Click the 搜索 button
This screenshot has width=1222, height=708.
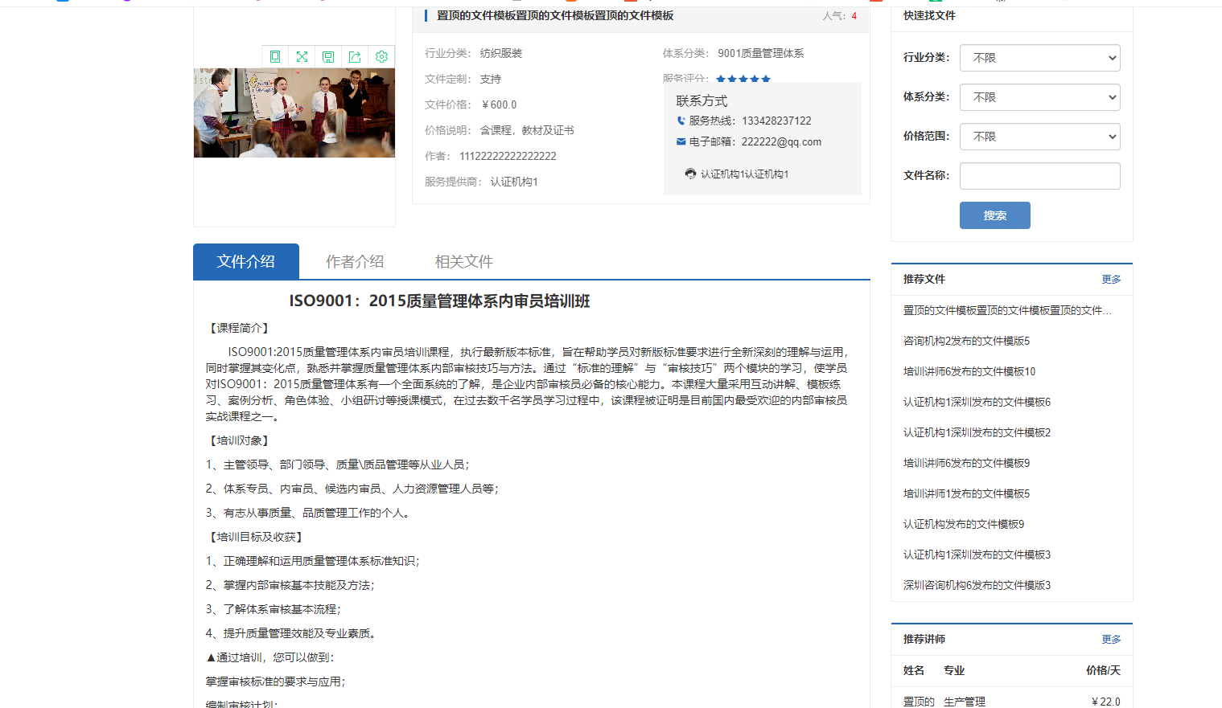pos(994,215)
